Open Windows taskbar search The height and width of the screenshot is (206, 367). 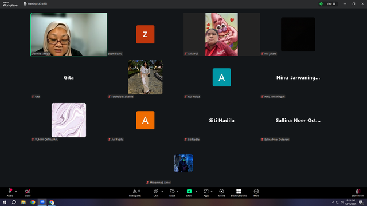click(x=14, y=202)
